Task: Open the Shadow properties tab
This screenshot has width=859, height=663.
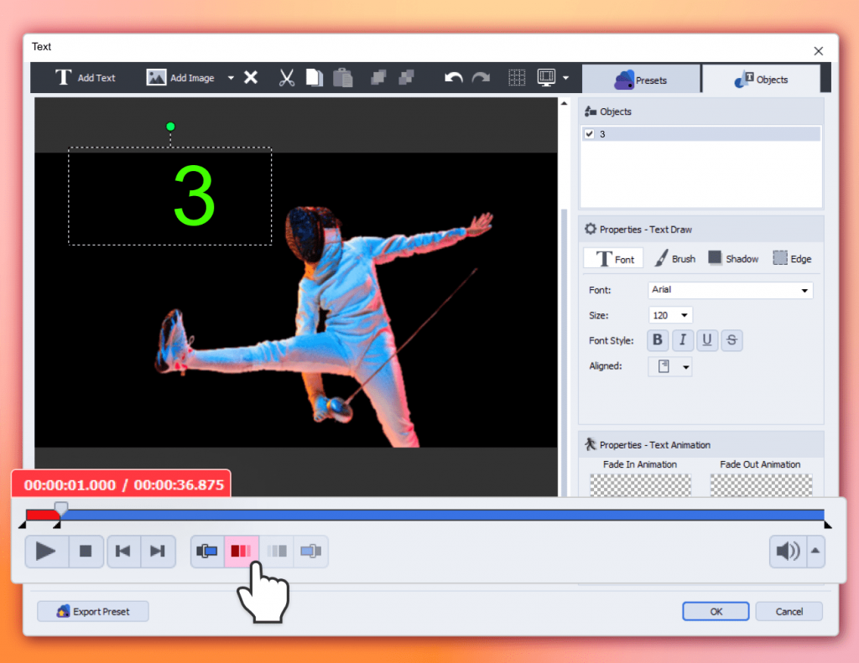Action: coord(732,258)
